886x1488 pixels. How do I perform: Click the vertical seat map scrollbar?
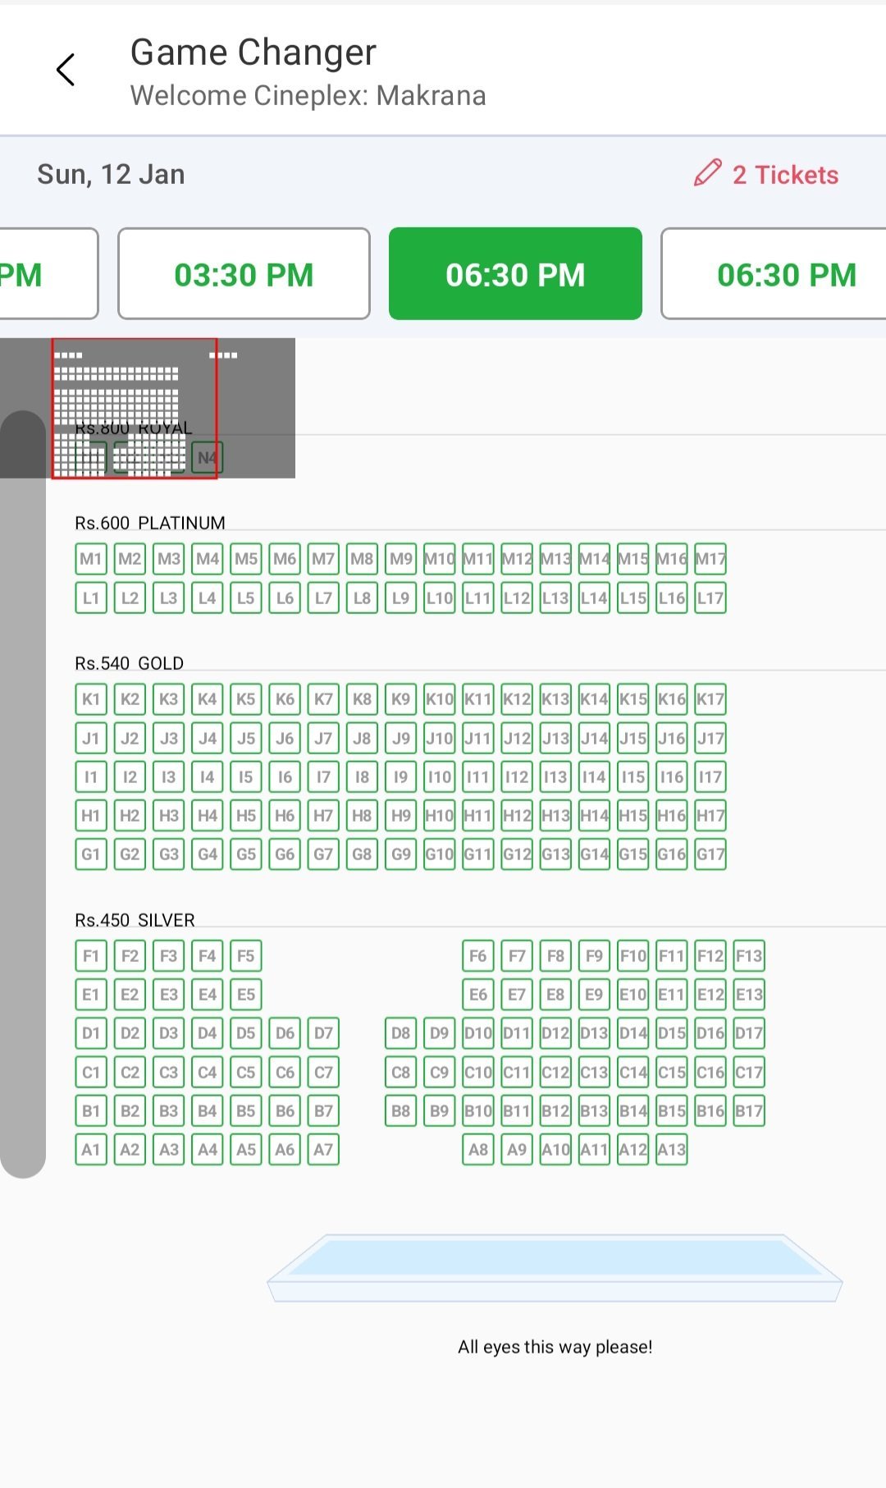[x=23, y=792]
